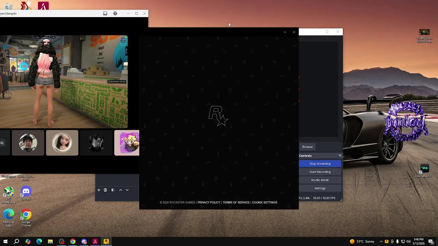Screen dimensions: 438x246
Task: Open the FiveM GTA file on the desktop
Action: [424, 37]
